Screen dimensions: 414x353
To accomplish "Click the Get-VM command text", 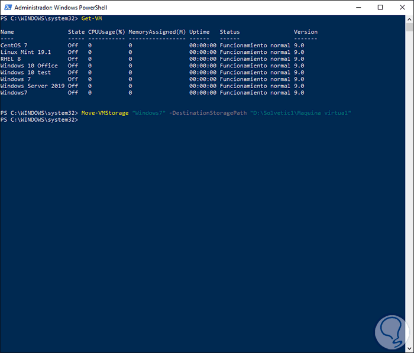I will [x=92, y=18].
